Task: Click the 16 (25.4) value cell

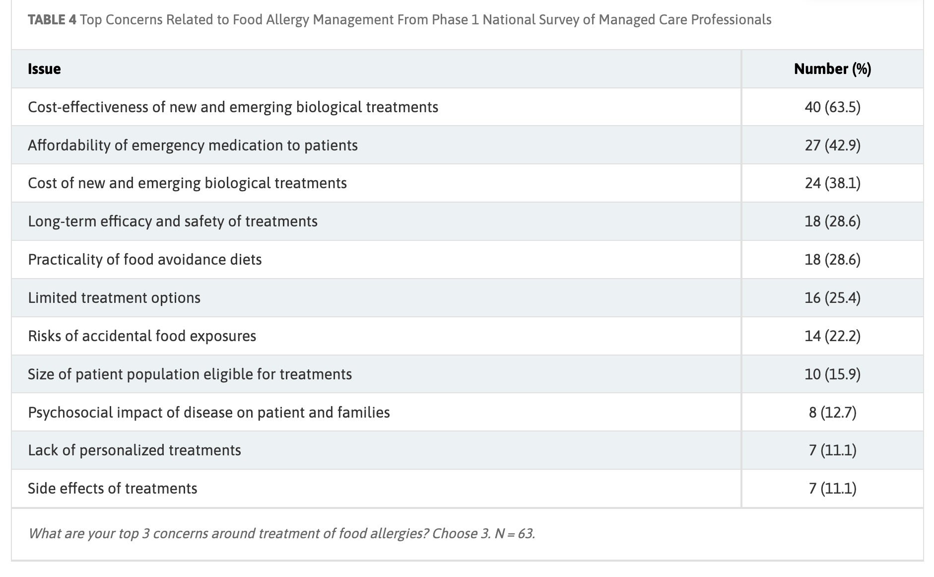Action: (x=832, y=298)
